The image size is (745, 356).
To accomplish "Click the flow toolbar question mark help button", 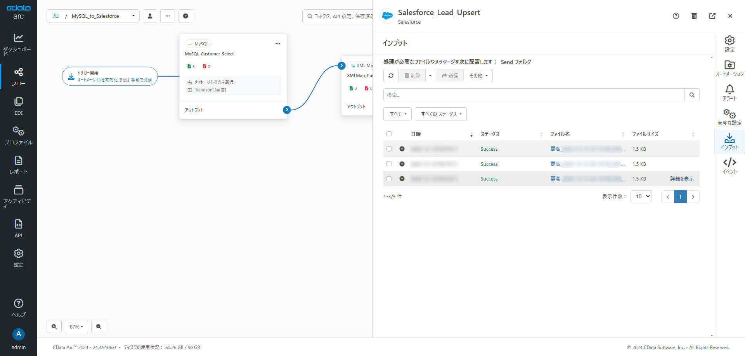I will [185, 16].
